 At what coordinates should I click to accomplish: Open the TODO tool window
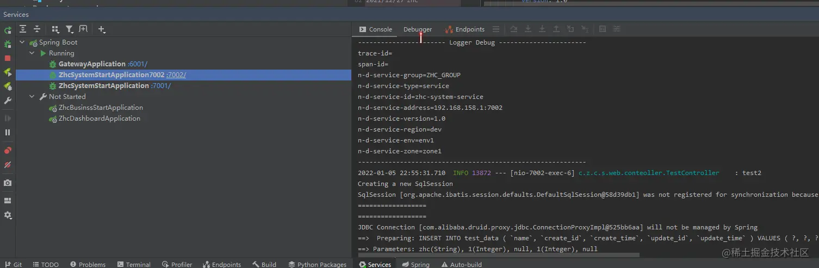(x=46, y=264)
